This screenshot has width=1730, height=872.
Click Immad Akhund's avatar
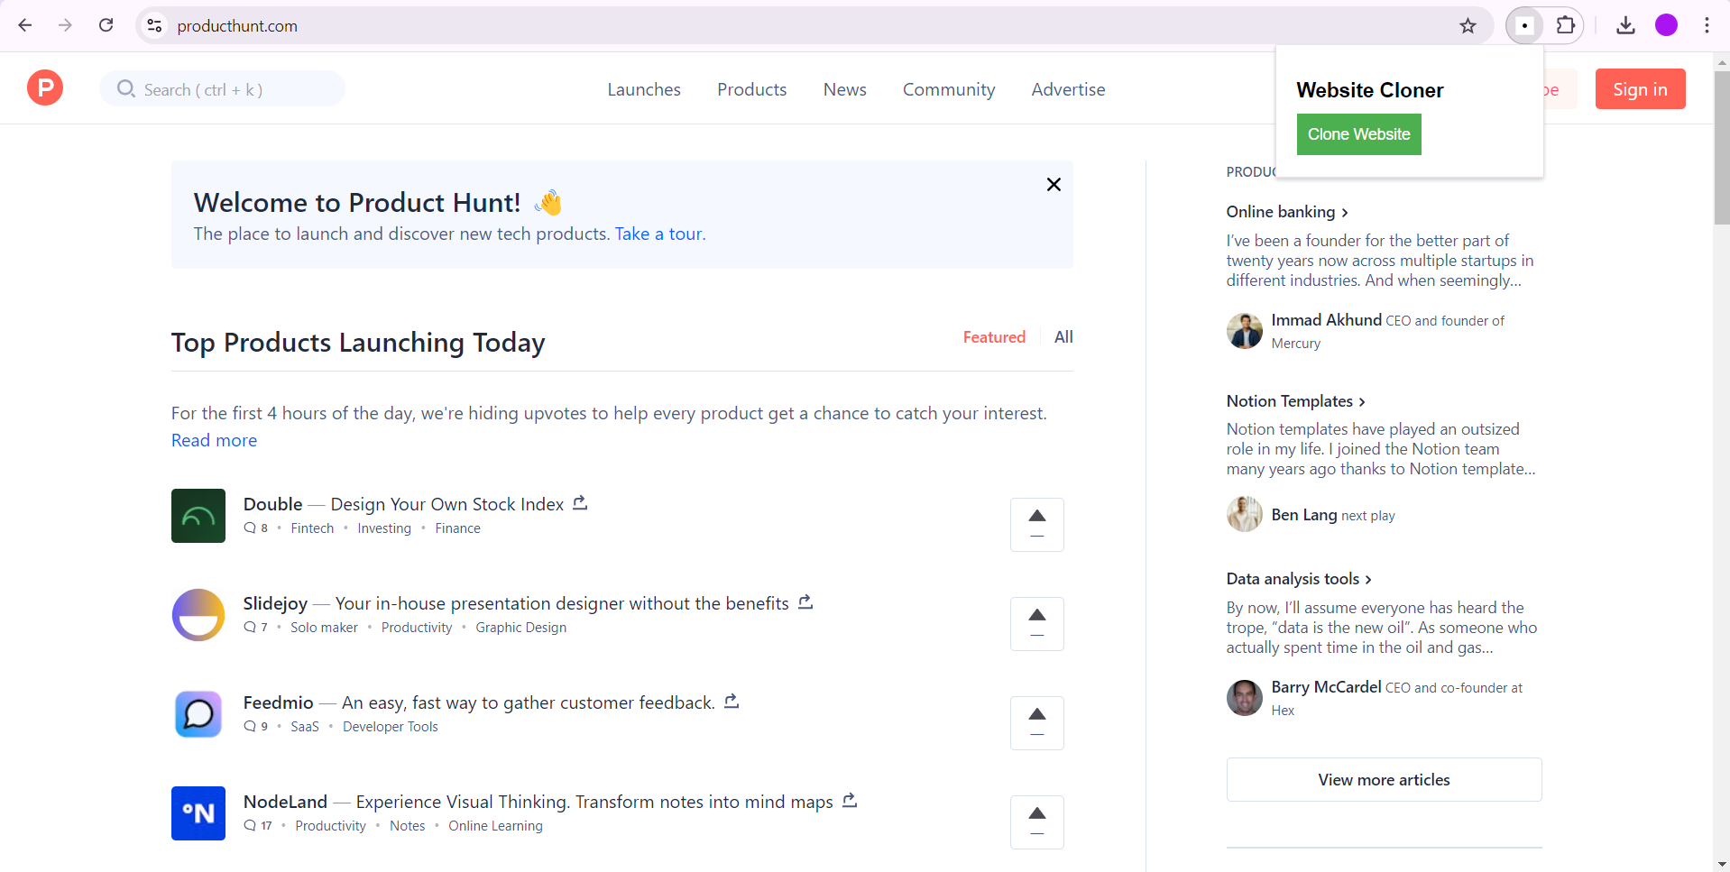(1245, 331)
